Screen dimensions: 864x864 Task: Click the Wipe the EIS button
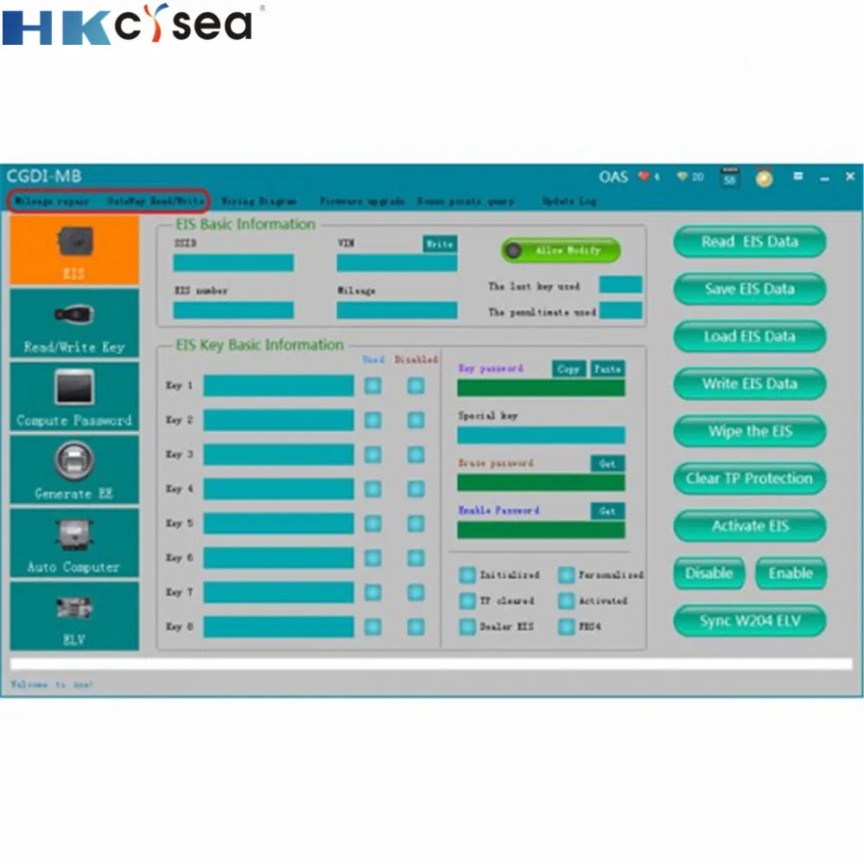click(749, 431)
